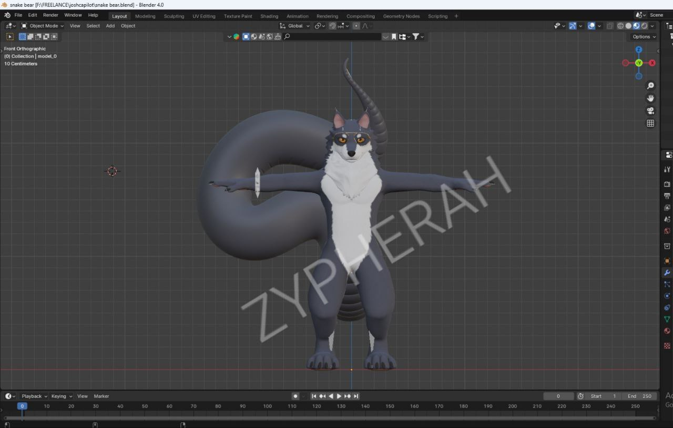
Task: Toggle the camera view icon
Action: point(650,111)
